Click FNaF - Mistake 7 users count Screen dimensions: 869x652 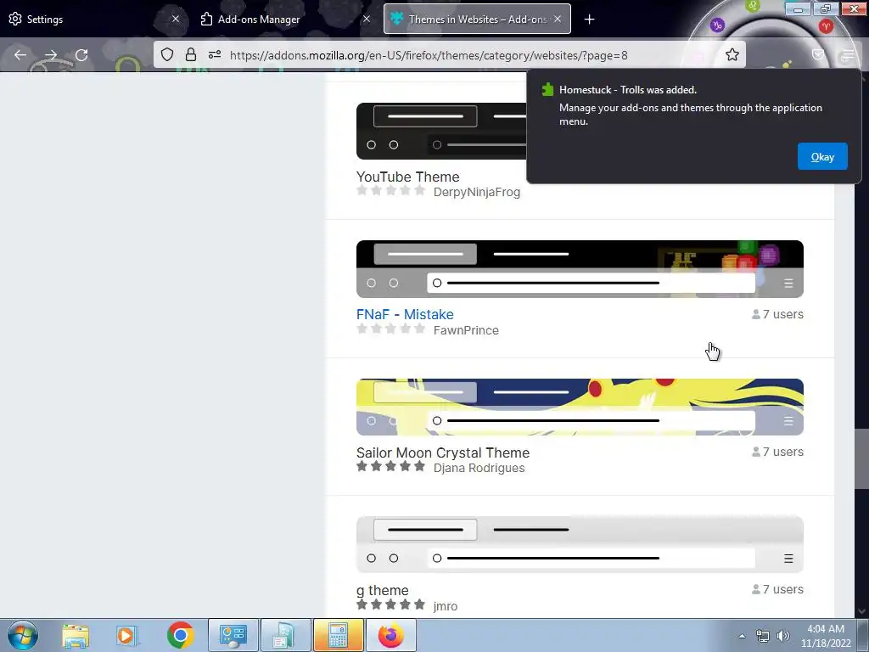tap(777, 314)
